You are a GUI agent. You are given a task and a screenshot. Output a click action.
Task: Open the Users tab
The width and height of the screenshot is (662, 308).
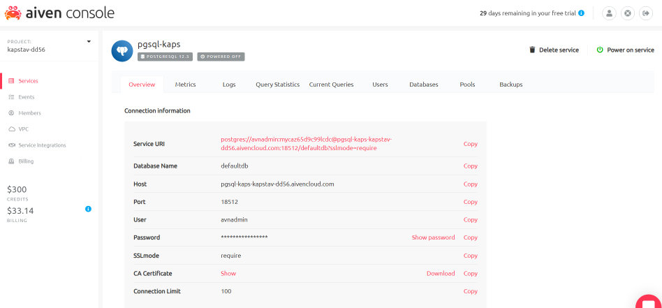point(380,85)
